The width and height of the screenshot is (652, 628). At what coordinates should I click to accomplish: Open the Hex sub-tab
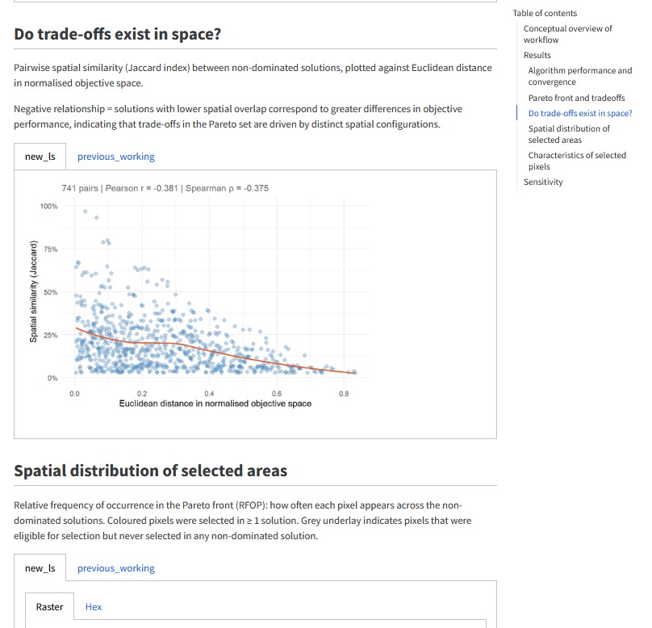click(x=94, y=607)
